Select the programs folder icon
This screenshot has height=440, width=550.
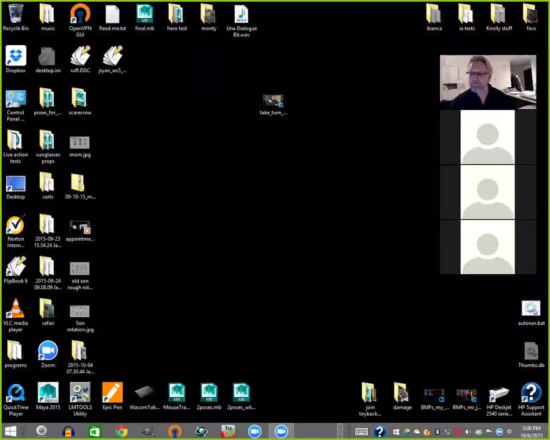click(x=15, y=354)
